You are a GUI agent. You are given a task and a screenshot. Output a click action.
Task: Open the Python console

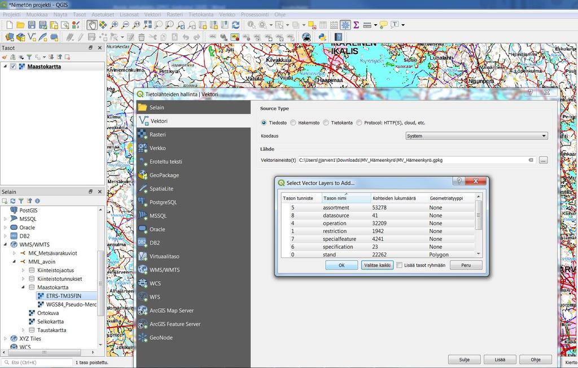(x=322, y=37)
